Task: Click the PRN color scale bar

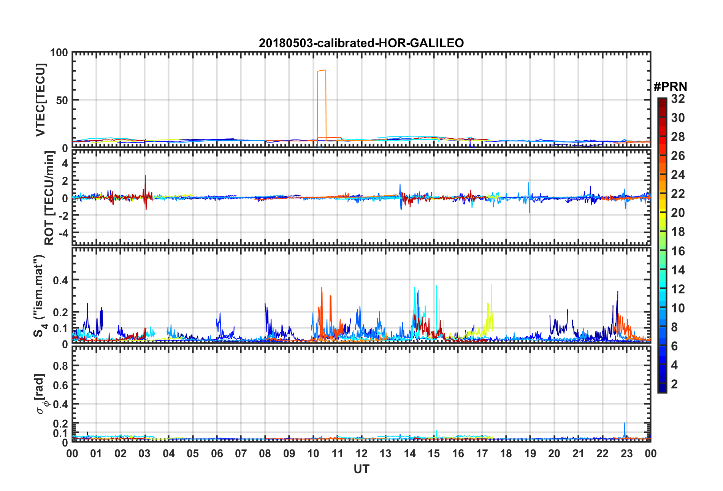Action: click(x=662, y=245)
